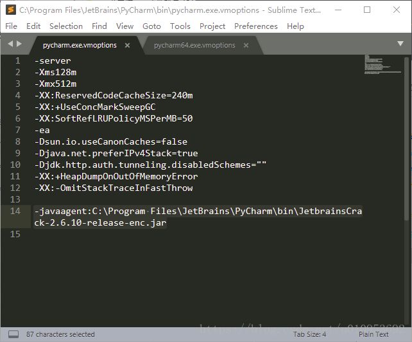This screenshot has height=342, width=412.
Task: Open the Find menu
Action: [99, 26]
